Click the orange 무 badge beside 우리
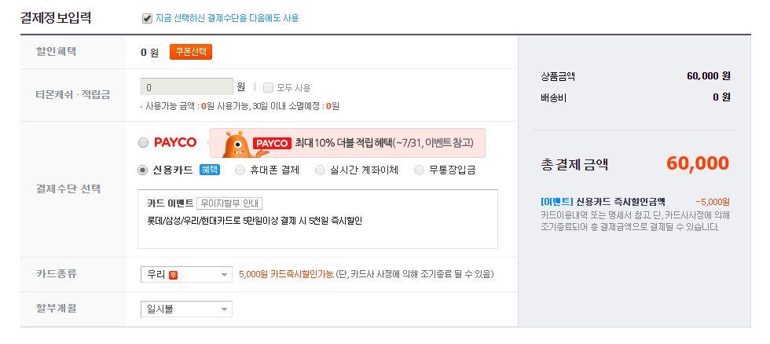 (173, 274)
